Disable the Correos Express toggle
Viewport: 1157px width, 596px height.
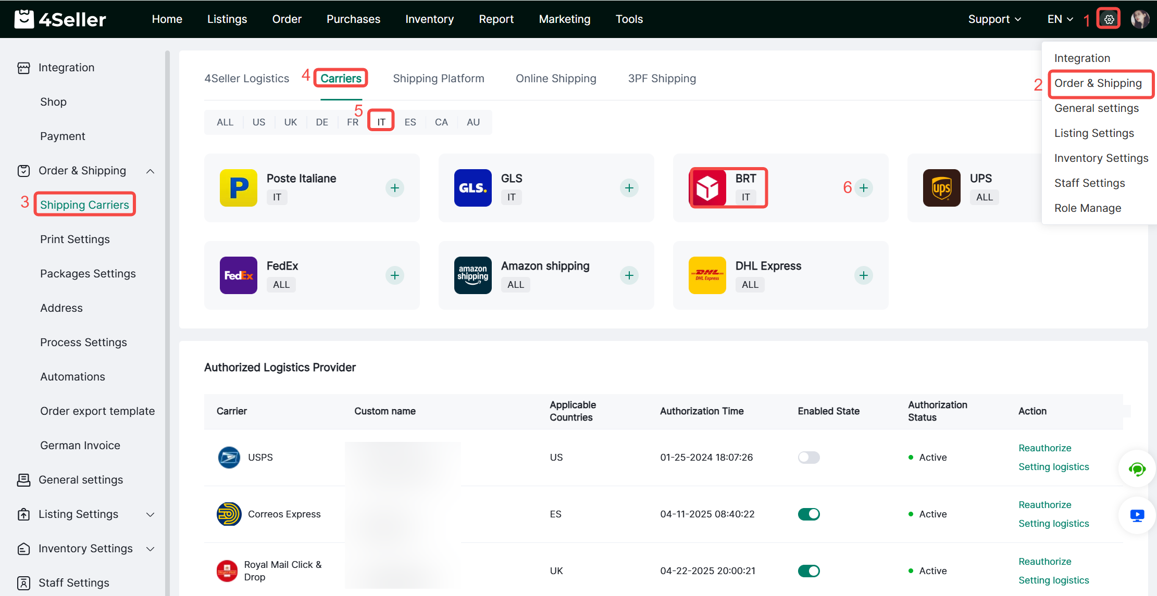pyautogui.click(x=808, y=514)
